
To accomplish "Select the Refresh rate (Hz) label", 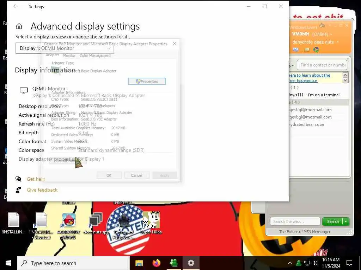I will 37,124.
